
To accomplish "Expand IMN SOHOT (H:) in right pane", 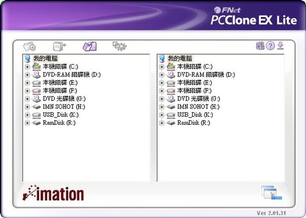I will pos(162,107).
